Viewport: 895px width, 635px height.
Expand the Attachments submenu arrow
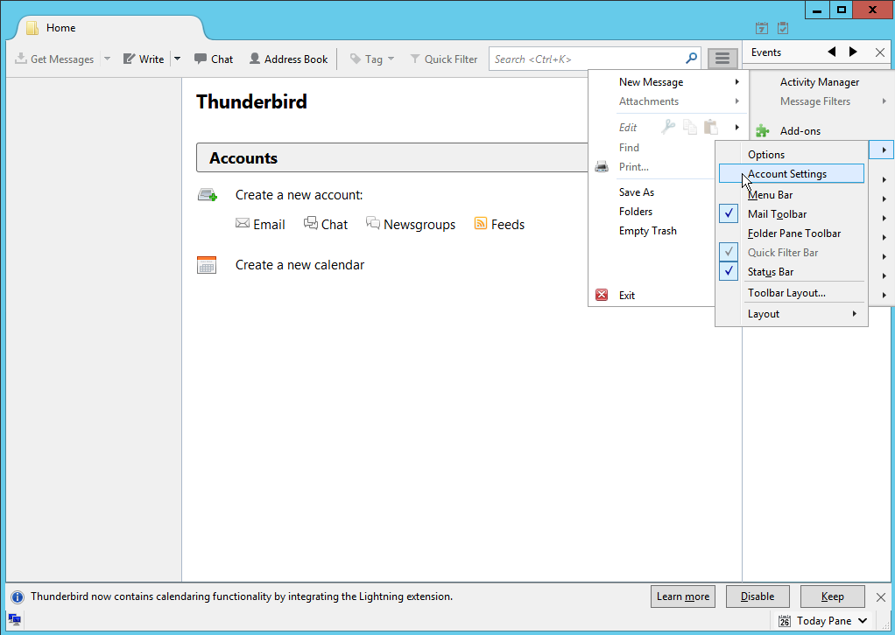[x=736, y=101]
